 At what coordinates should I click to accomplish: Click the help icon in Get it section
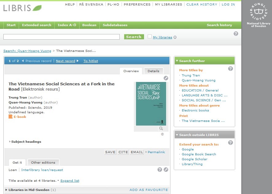click(x=160, y=169)
